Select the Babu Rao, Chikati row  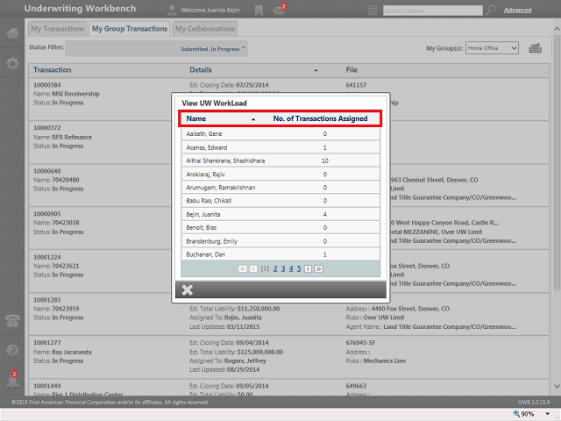280,201
